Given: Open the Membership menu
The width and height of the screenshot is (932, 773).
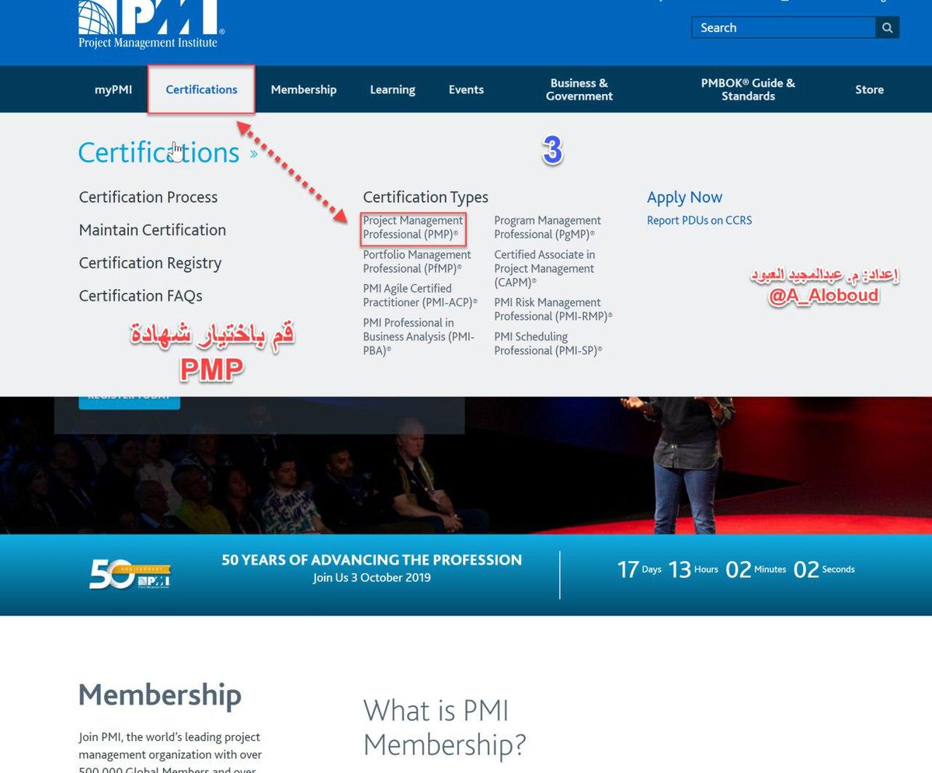Looking at the screenshot, I should [x=304, y=89].
